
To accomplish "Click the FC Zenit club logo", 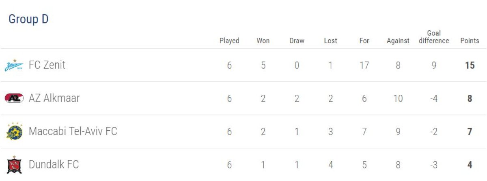I will click(x=14, y=65).
